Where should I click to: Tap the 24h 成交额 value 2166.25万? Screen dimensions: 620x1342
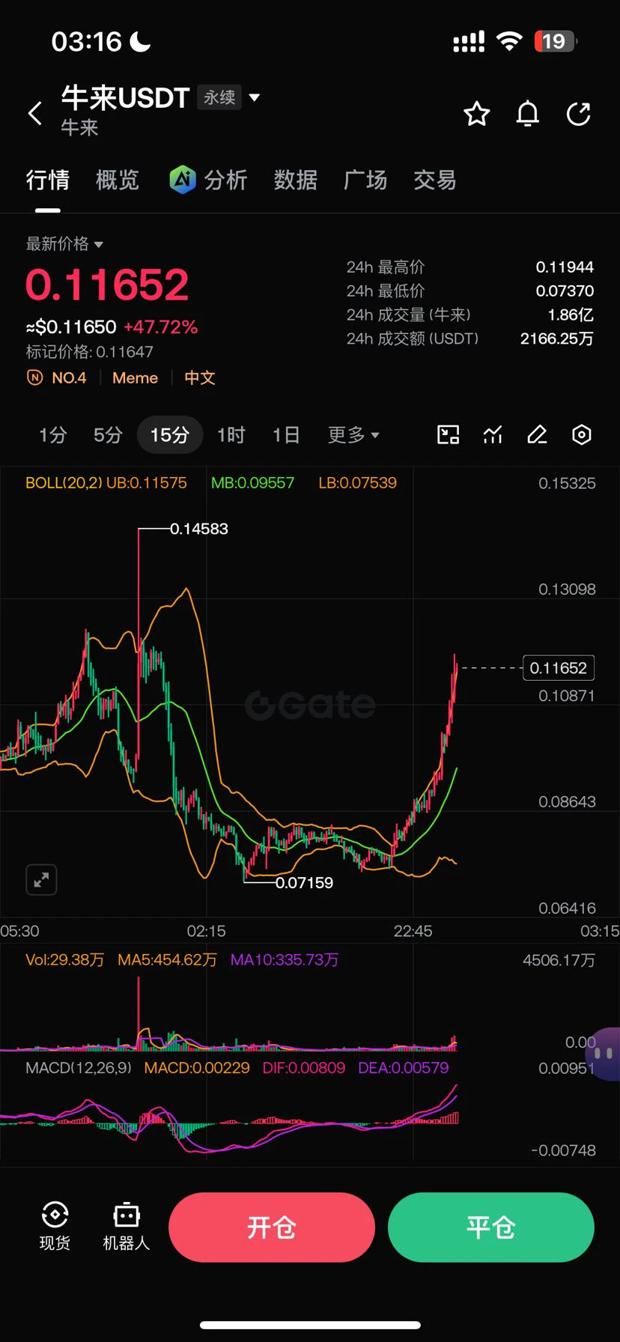pyautogui.click(x=557, y=338)
